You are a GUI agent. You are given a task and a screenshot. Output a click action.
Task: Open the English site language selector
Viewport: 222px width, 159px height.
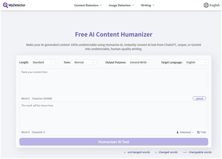[x=215, y=5]
